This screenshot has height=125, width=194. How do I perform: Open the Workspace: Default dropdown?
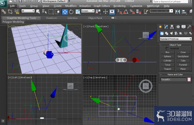(x=55, y=1)
